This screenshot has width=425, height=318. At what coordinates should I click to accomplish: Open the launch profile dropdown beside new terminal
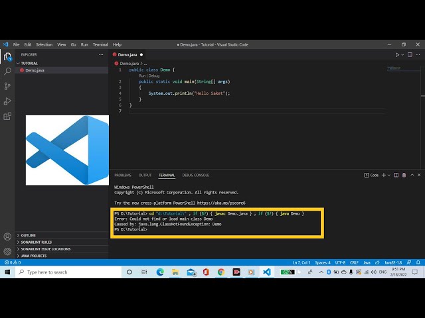388,175
